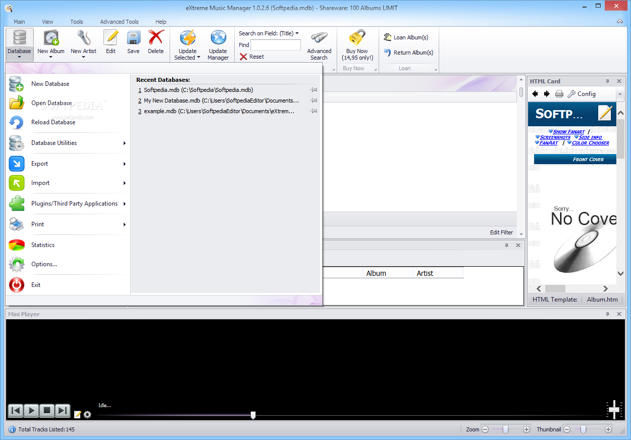
Task: Click the New Album icon
Action: tap(51, 38)
